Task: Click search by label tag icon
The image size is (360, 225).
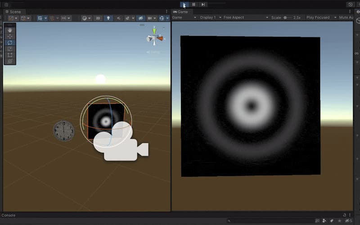Action: [332, 221]
